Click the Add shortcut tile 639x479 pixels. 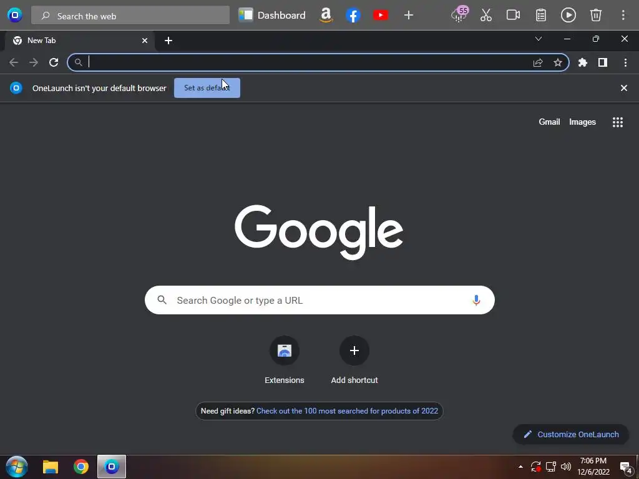pyautogui.click(x=354, y=360)
